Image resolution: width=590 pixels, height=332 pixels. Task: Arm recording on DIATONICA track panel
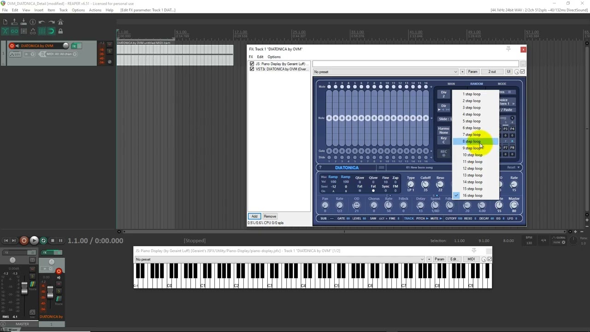coord(12,46)
